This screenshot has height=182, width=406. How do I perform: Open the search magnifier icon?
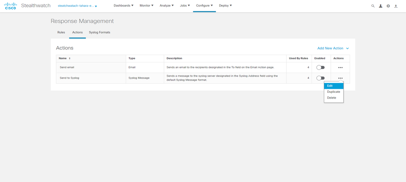373,6
